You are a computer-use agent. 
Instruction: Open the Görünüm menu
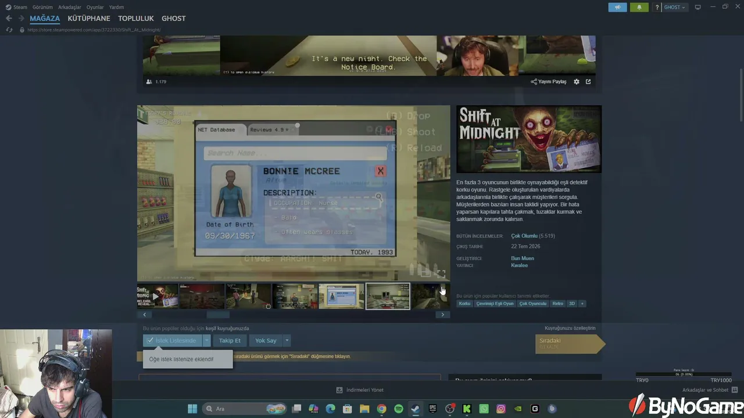click(x=42, y=7)
